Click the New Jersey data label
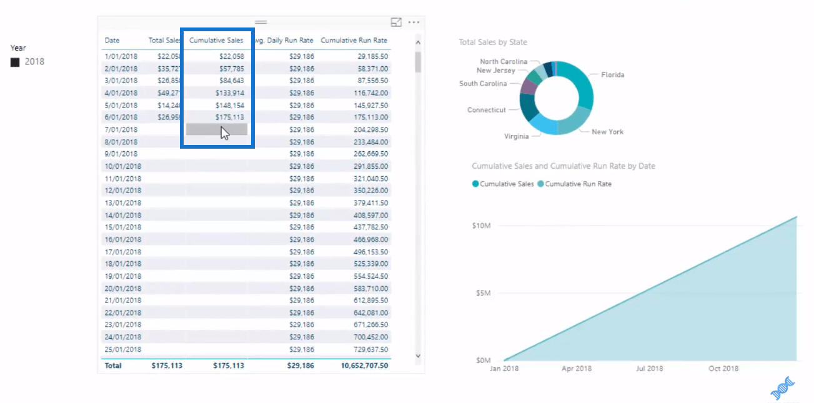Image resolution: width=814 pixels, height=403 pixels. (496, 71)
